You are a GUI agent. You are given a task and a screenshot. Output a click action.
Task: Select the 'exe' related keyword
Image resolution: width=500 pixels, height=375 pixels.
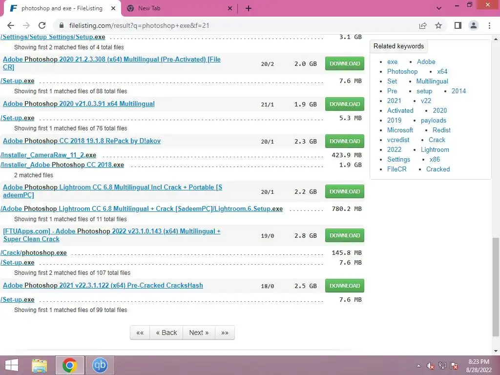[392, 62]
